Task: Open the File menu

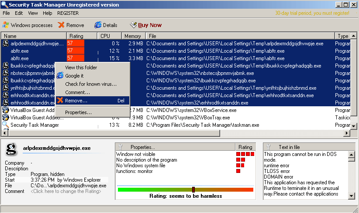Action: click(6, 13)
